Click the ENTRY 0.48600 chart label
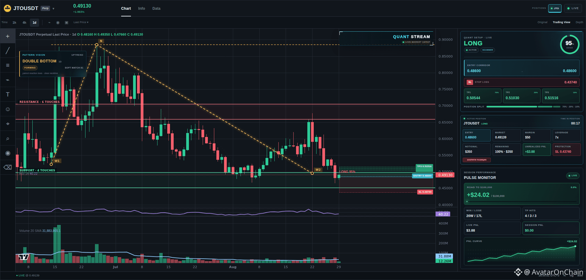The height and width of the screenshot is (280, 586). pos(422,176)
